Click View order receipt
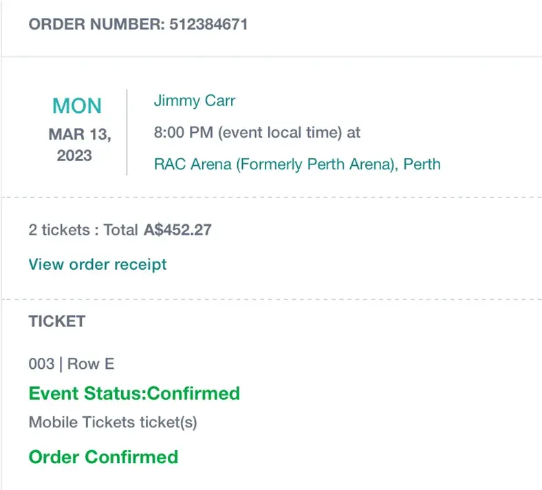542x490 pixels. click(x=97, y=264)
